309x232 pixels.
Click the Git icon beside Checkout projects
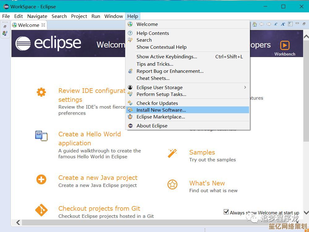41,210
